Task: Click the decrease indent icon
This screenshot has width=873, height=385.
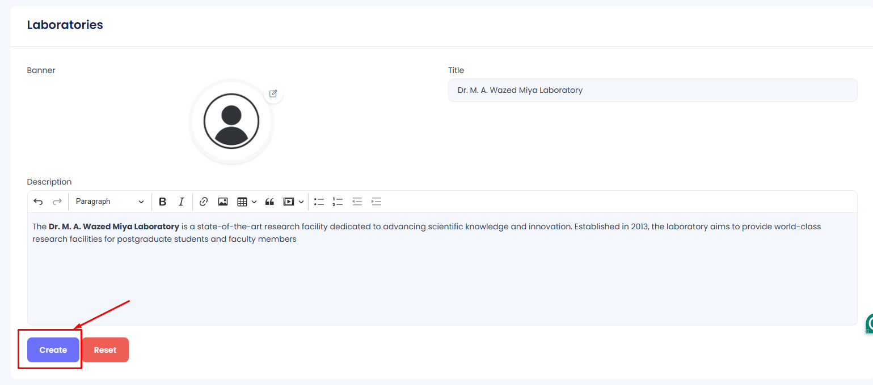Action: click(357, 202)
